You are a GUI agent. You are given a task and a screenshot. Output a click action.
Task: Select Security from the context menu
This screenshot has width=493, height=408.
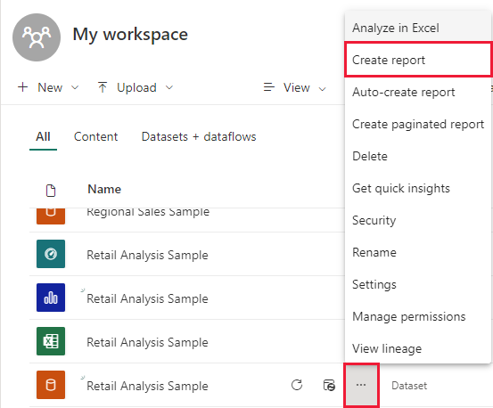[x=417, y=220]
